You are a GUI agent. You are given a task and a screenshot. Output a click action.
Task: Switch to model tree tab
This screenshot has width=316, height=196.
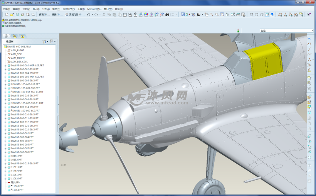(x=7, y=36)
